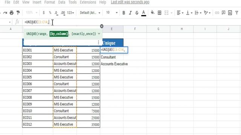Open the Default font dropdown
Screen dimensions: 241x135
(x=90, y=13)
